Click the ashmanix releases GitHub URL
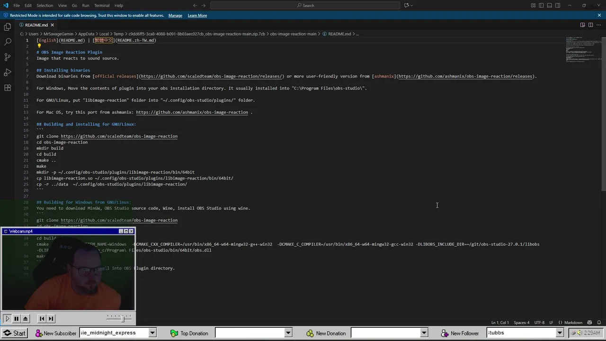 point(465,76)
